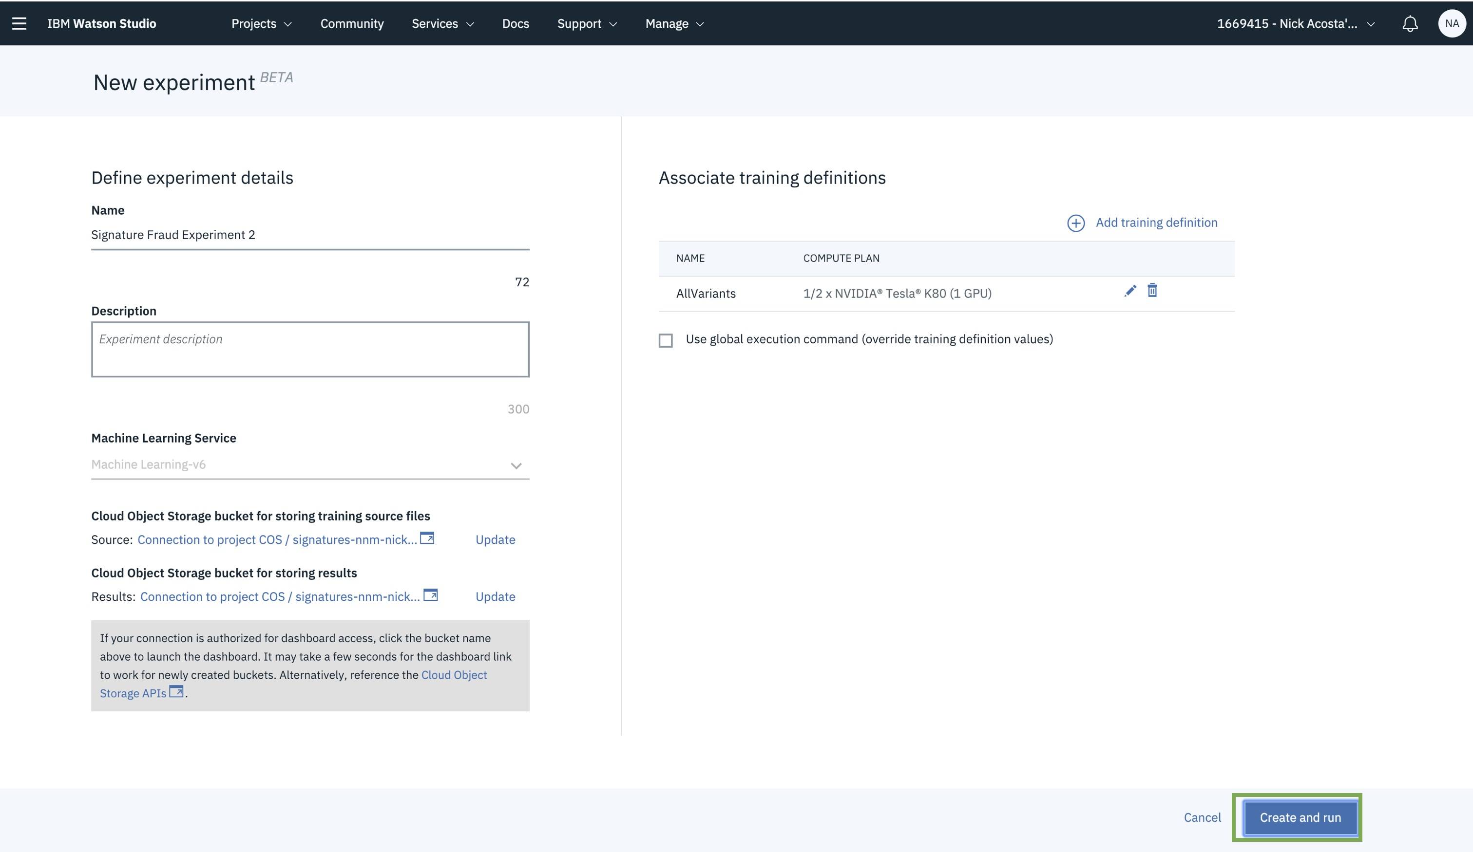Open the Services menu
Screen dimensions: 1473x852
tap(442, 23)
